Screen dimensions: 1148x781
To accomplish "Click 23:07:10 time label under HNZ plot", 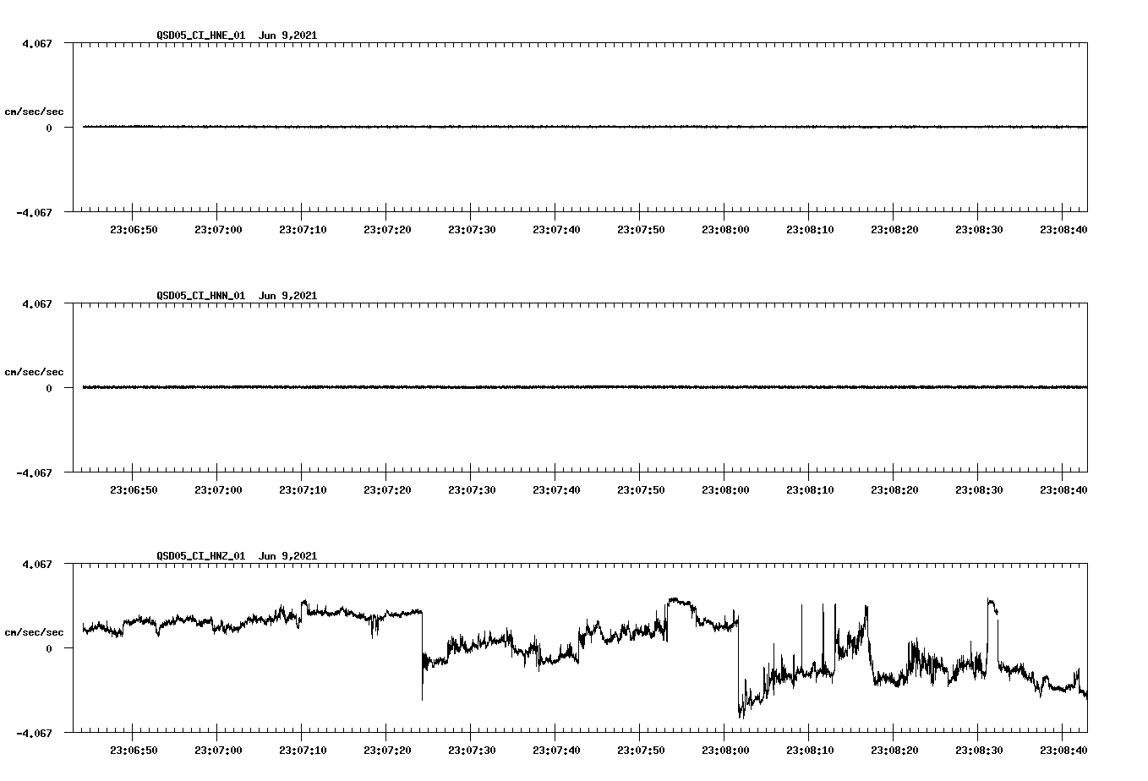I will click(x=303, y=751).
